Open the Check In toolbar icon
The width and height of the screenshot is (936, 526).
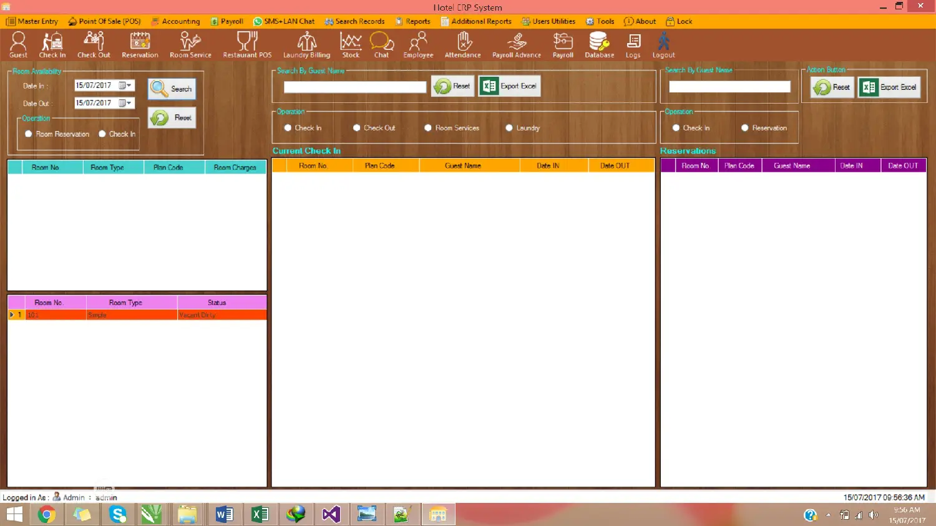pos(52,45)
